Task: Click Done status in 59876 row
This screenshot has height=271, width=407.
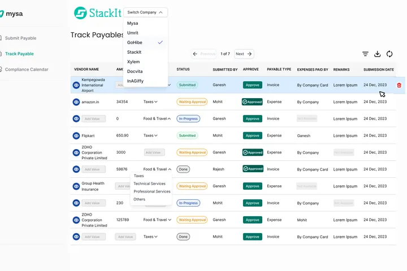Action: 183,169
